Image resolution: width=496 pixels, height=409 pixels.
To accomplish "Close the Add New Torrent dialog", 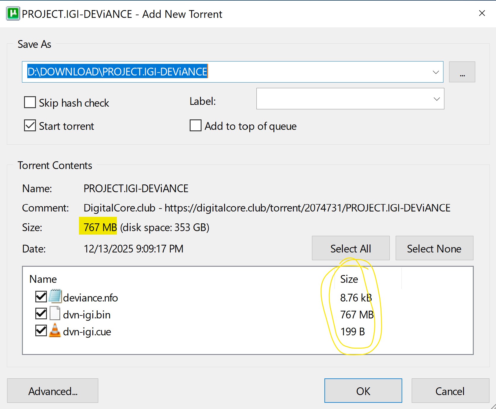I will point(482,13).
